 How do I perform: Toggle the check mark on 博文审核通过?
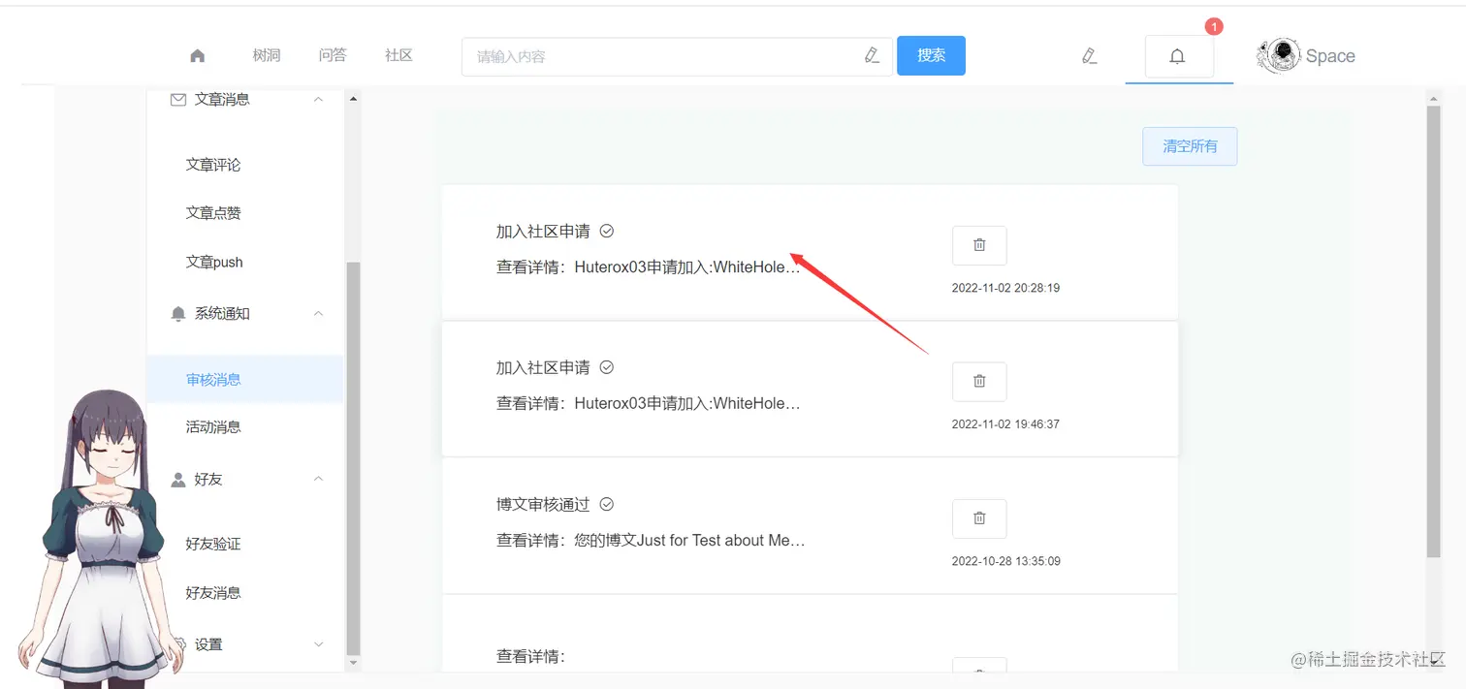point(606,504)
